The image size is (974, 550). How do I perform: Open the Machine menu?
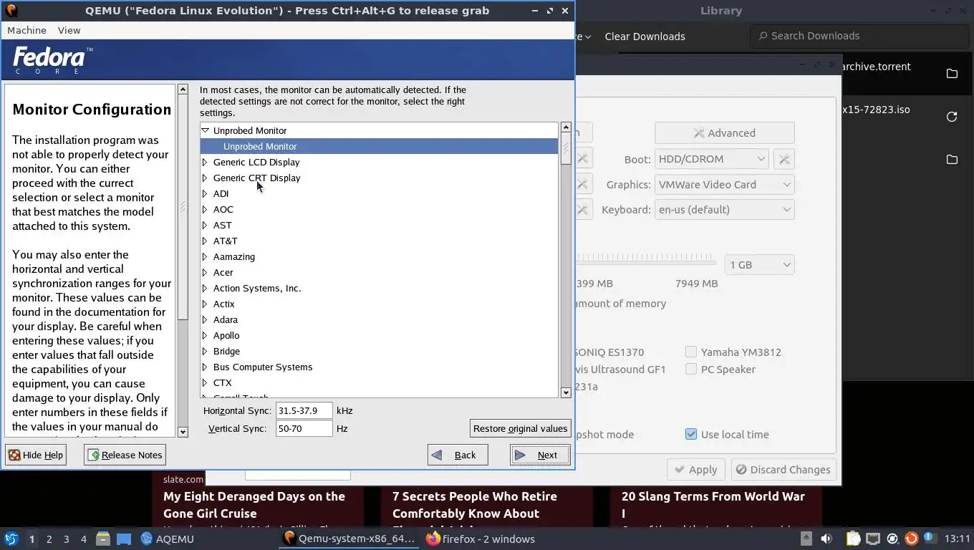tap(26, 30)
